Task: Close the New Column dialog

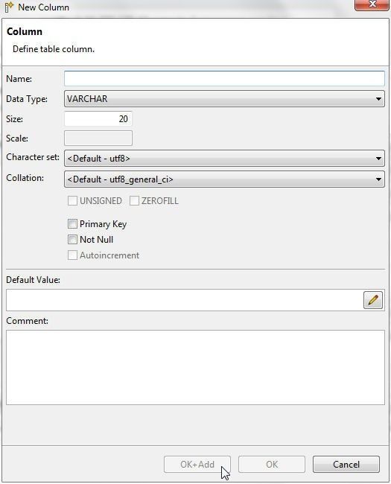Action: click(x=372, y=4)
